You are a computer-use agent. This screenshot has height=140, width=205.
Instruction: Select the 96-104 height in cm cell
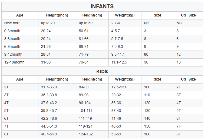coord(85,103)
